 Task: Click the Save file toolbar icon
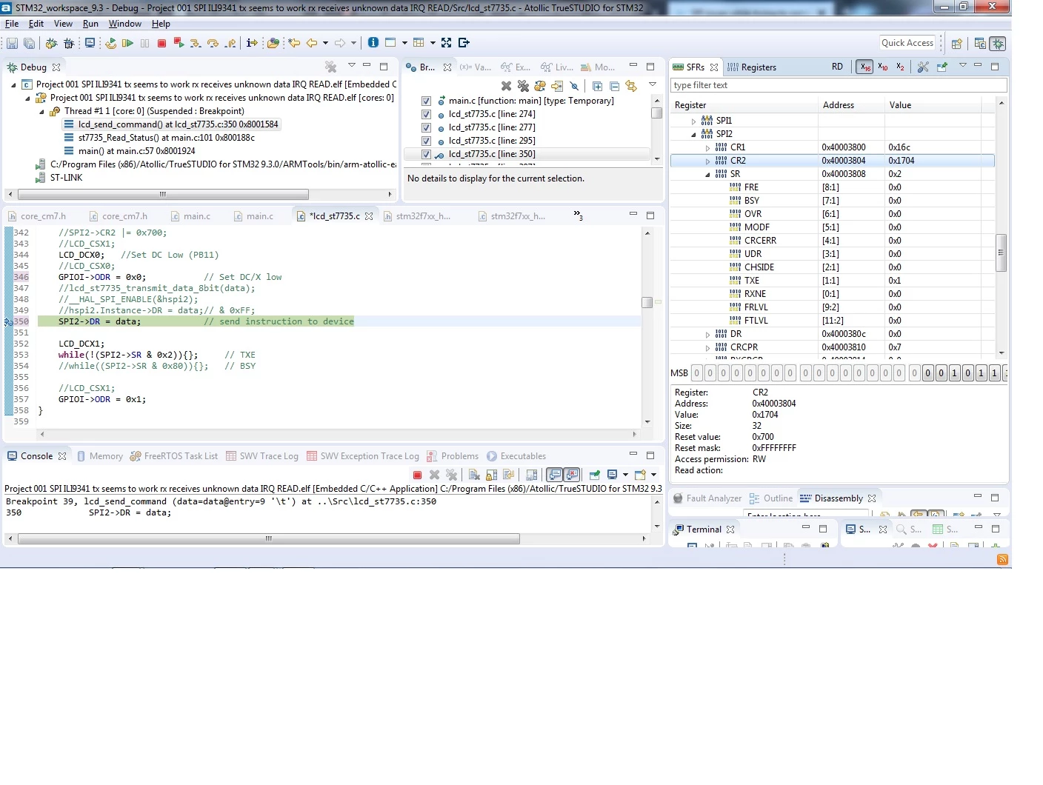coord(12,43)
